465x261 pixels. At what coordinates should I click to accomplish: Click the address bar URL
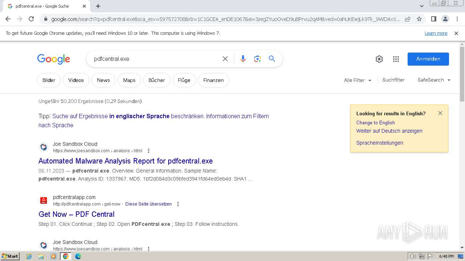225,19
